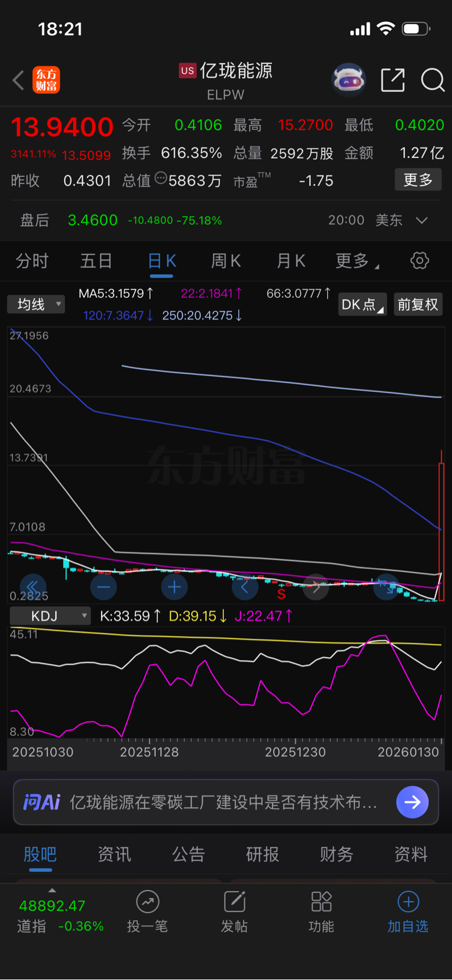The height and width of the screenshot is (980, 452).
Task: Tap the MA5:3.1579 value
Action: tap(117, 293)
